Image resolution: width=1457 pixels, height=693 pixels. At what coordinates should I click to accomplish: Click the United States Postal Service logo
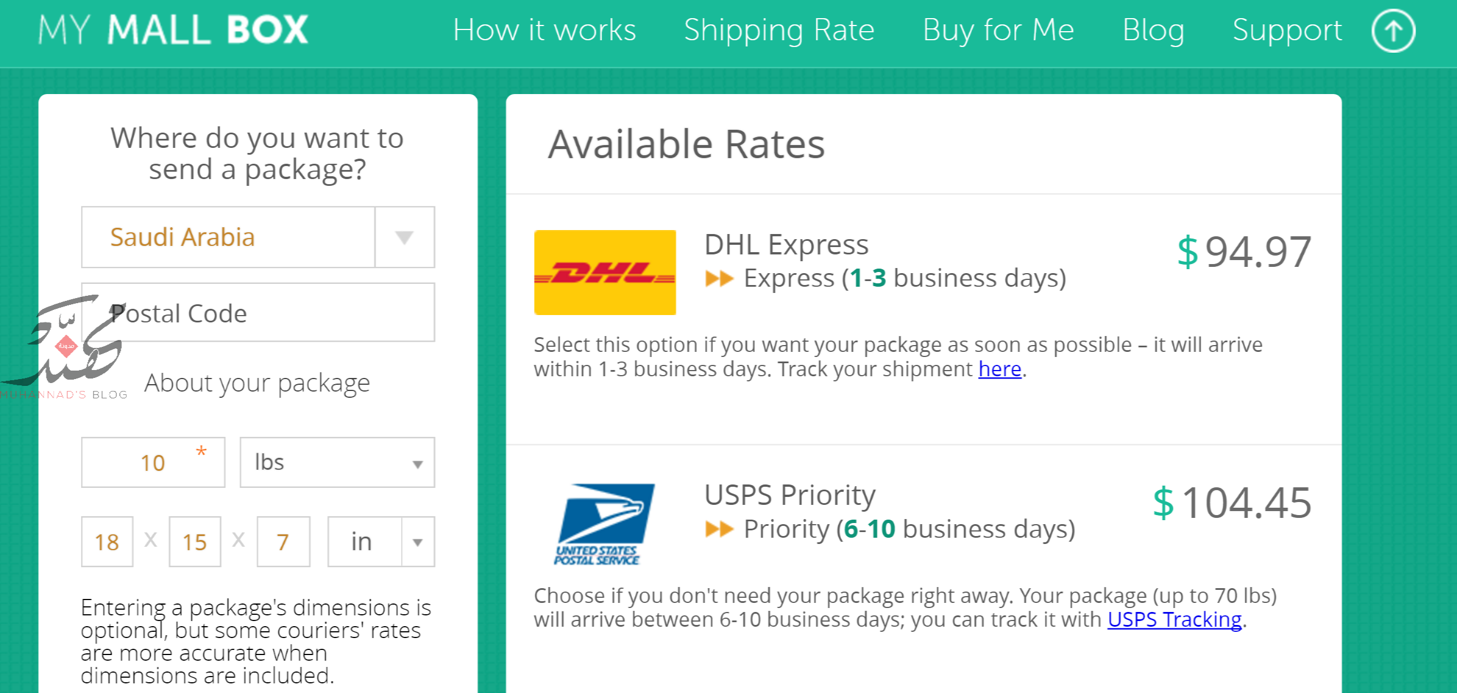(x=604, y=524)
